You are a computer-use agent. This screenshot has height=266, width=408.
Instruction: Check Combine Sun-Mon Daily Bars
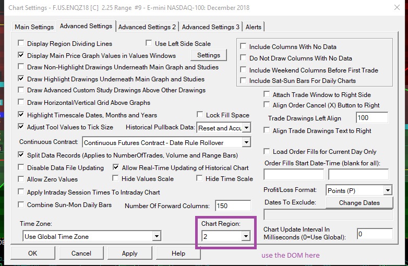[21, 204]
